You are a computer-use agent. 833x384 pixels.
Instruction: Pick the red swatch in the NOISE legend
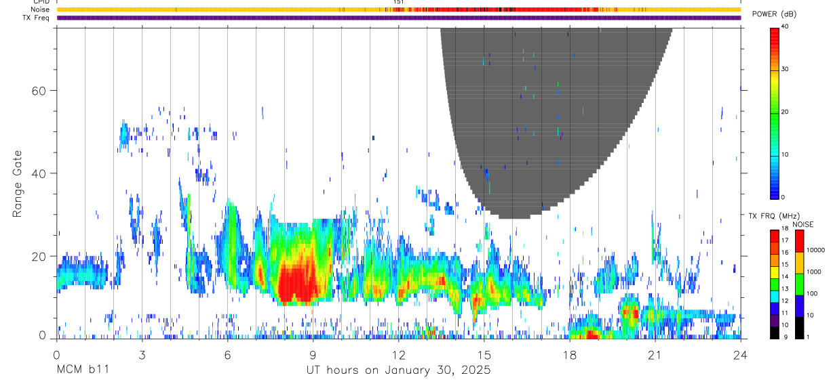tap(798, 241)
